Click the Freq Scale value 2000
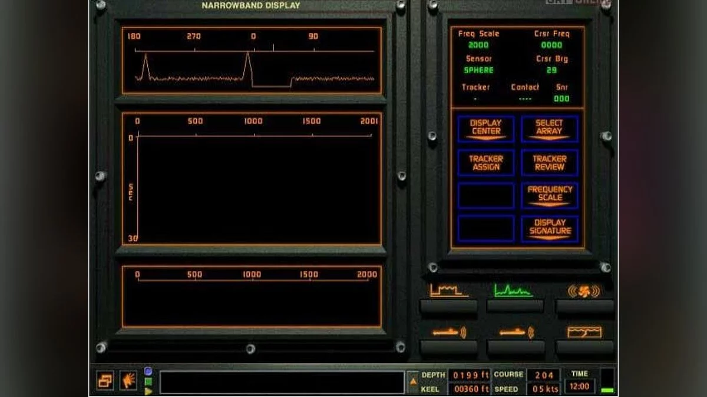 [478, 45]
